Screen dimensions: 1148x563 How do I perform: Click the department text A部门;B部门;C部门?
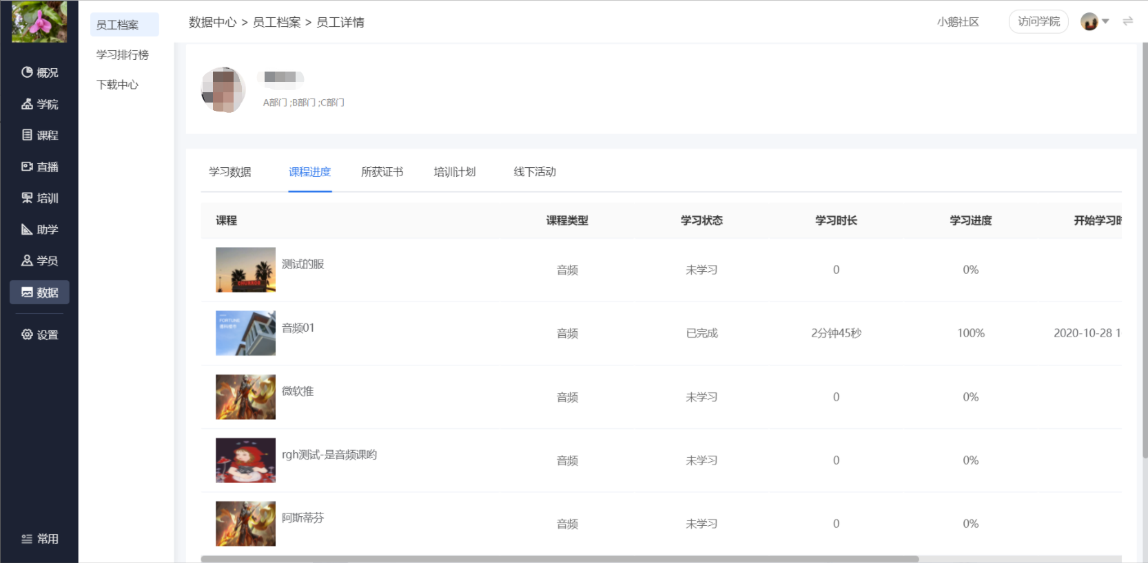tap(304, 103)
